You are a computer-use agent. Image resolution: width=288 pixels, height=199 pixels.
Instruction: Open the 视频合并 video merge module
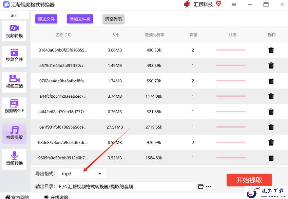pyautogui.click(x=14, y=56)
